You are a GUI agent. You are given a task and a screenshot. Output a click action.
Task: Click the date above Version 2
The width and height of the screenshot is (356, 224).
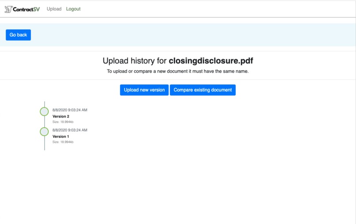tap(70, 110)
